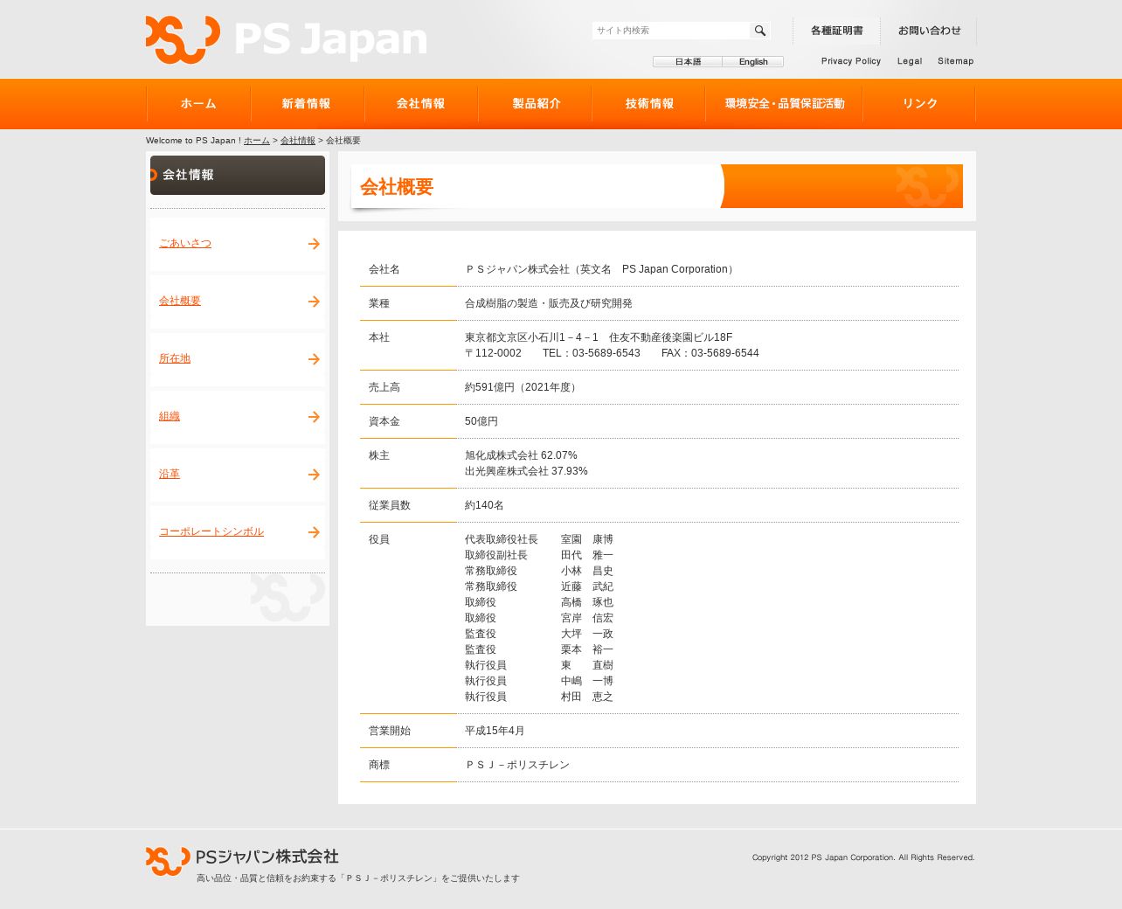Screen dimensions: 1122x909
Task: Open 会社概要 sidebar link
Action: pos(180,302)
